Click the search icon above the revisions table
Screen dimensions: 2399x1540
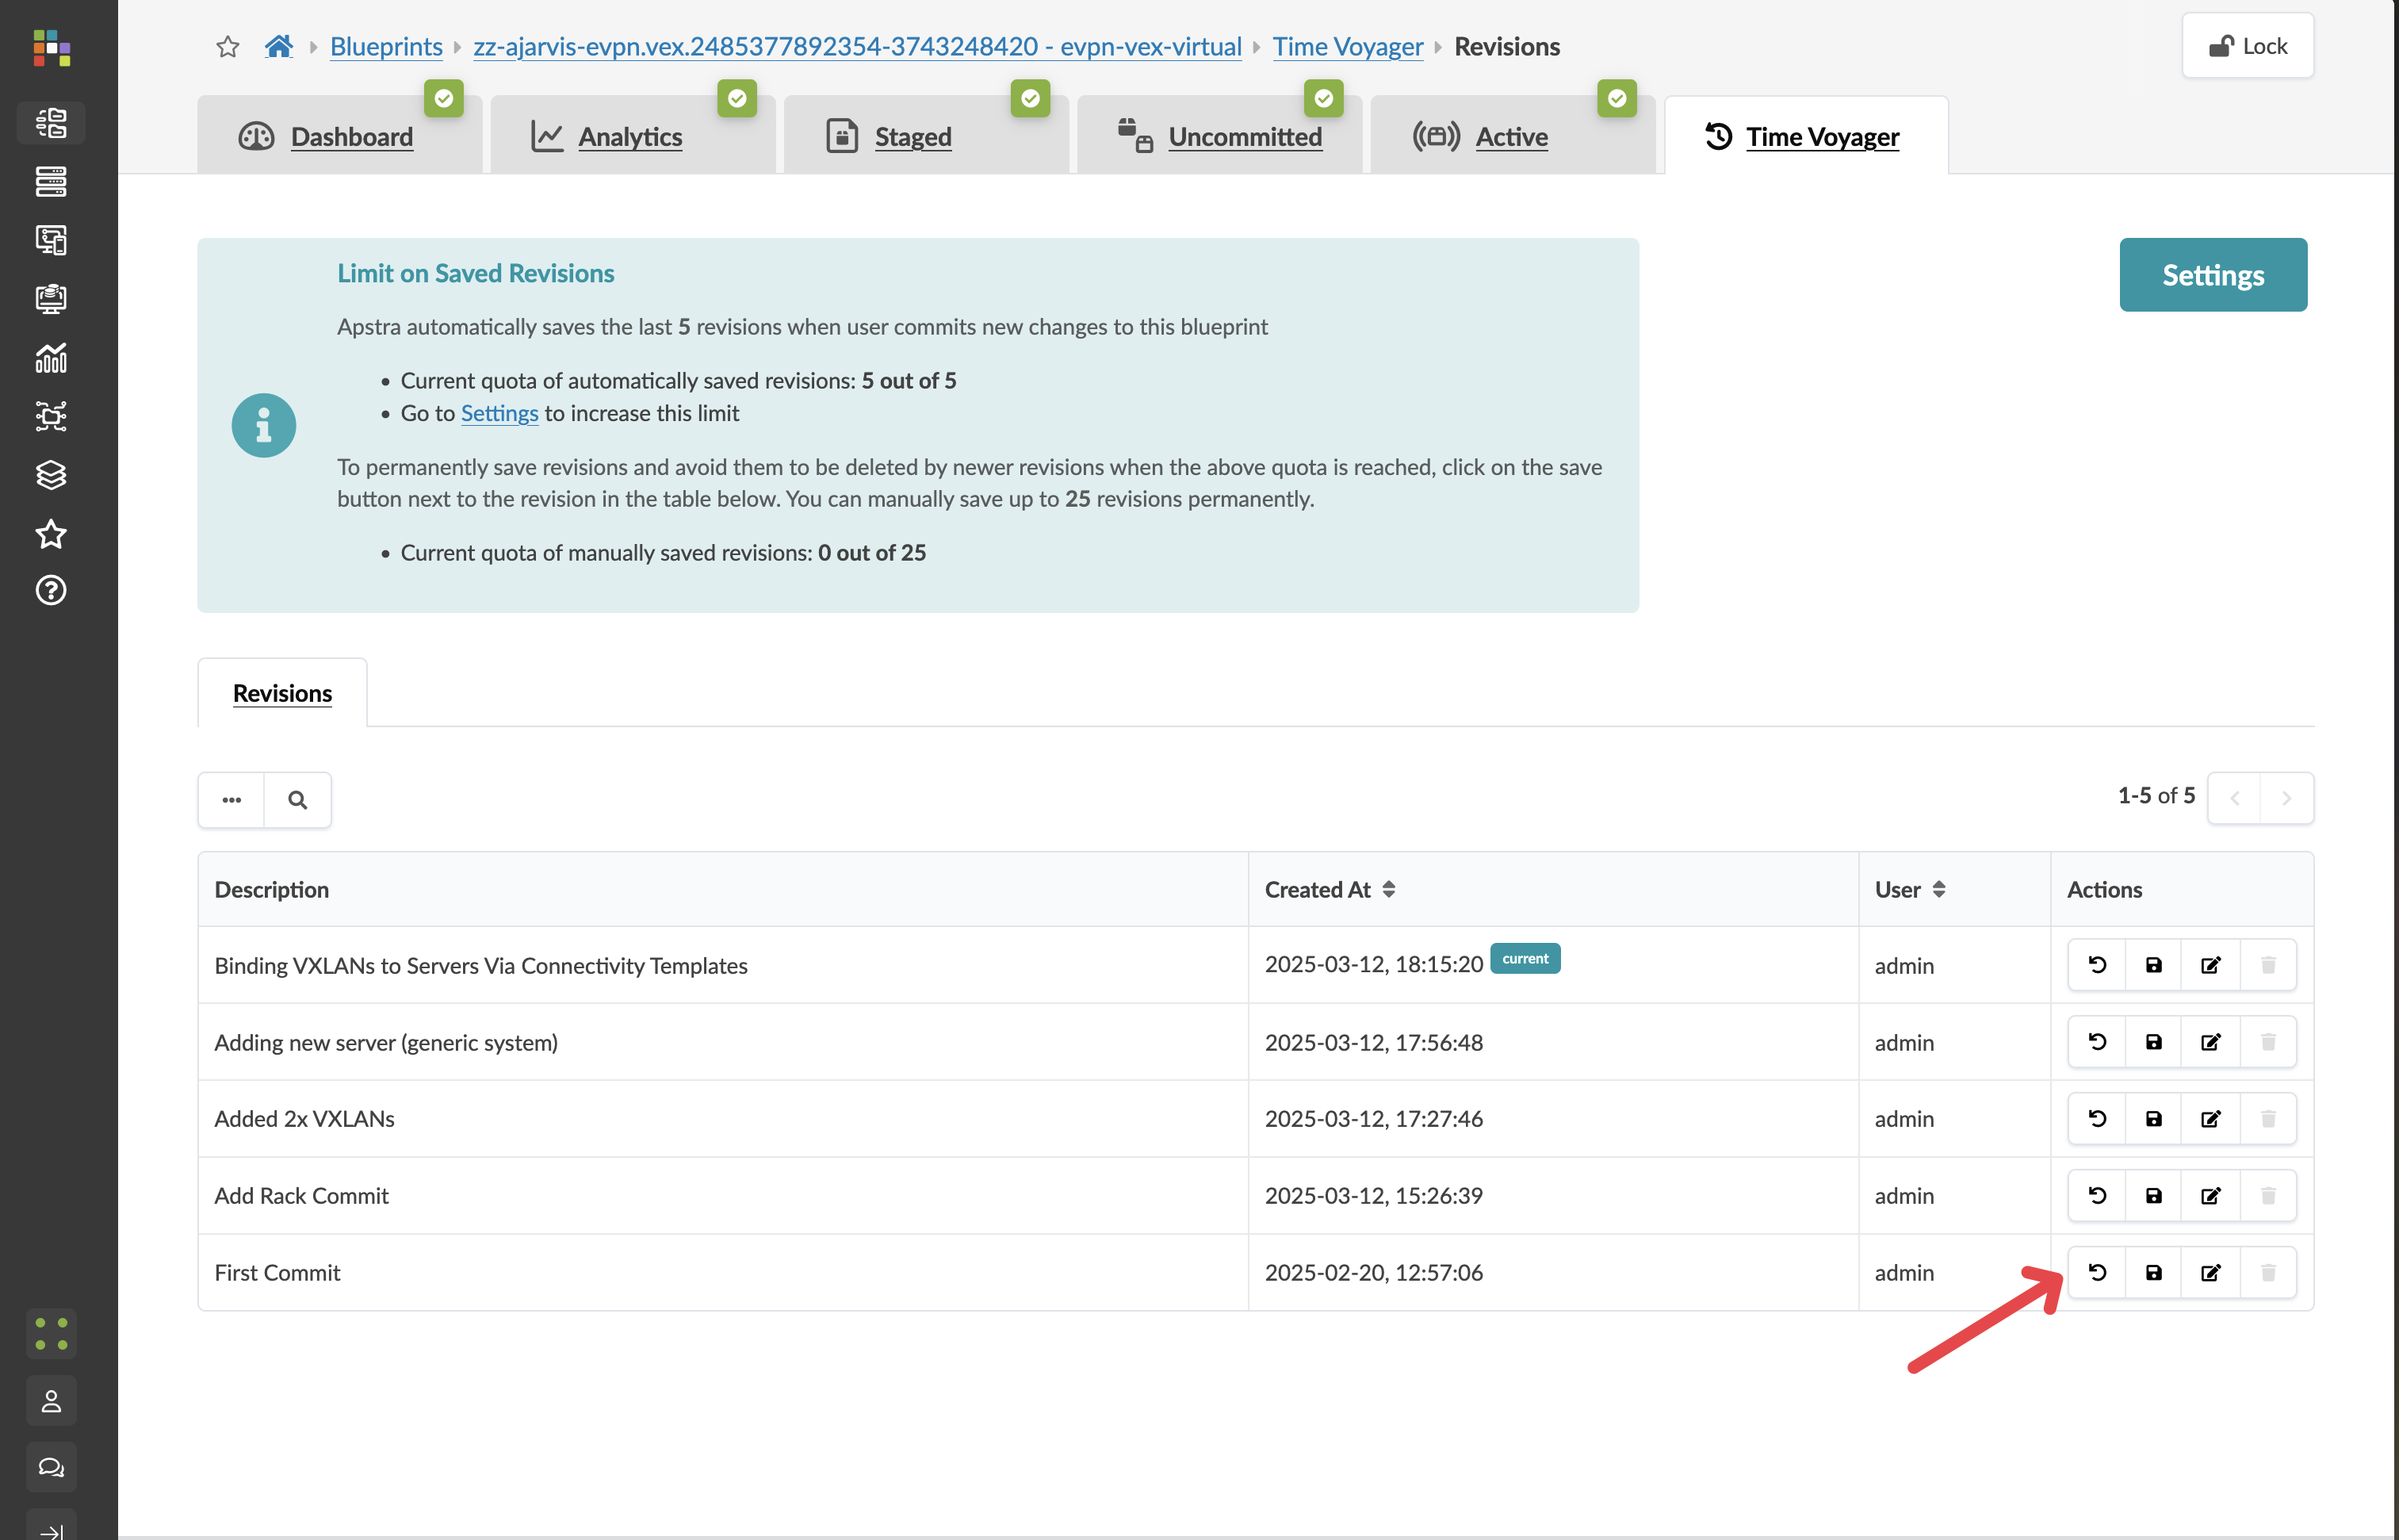click(297, 800)
